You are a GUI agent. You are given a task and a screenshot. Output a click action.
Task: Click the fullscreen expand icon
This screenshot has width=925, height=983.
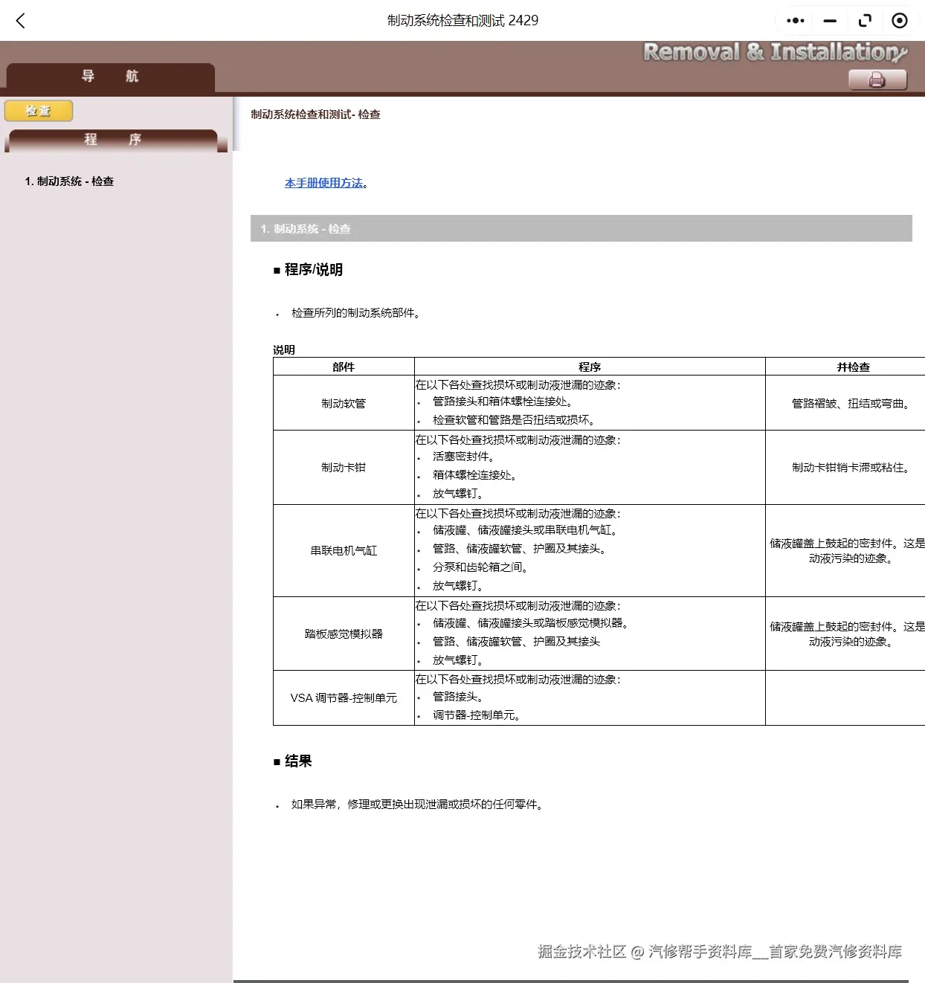pyautogui.click(x=865, y=20)
